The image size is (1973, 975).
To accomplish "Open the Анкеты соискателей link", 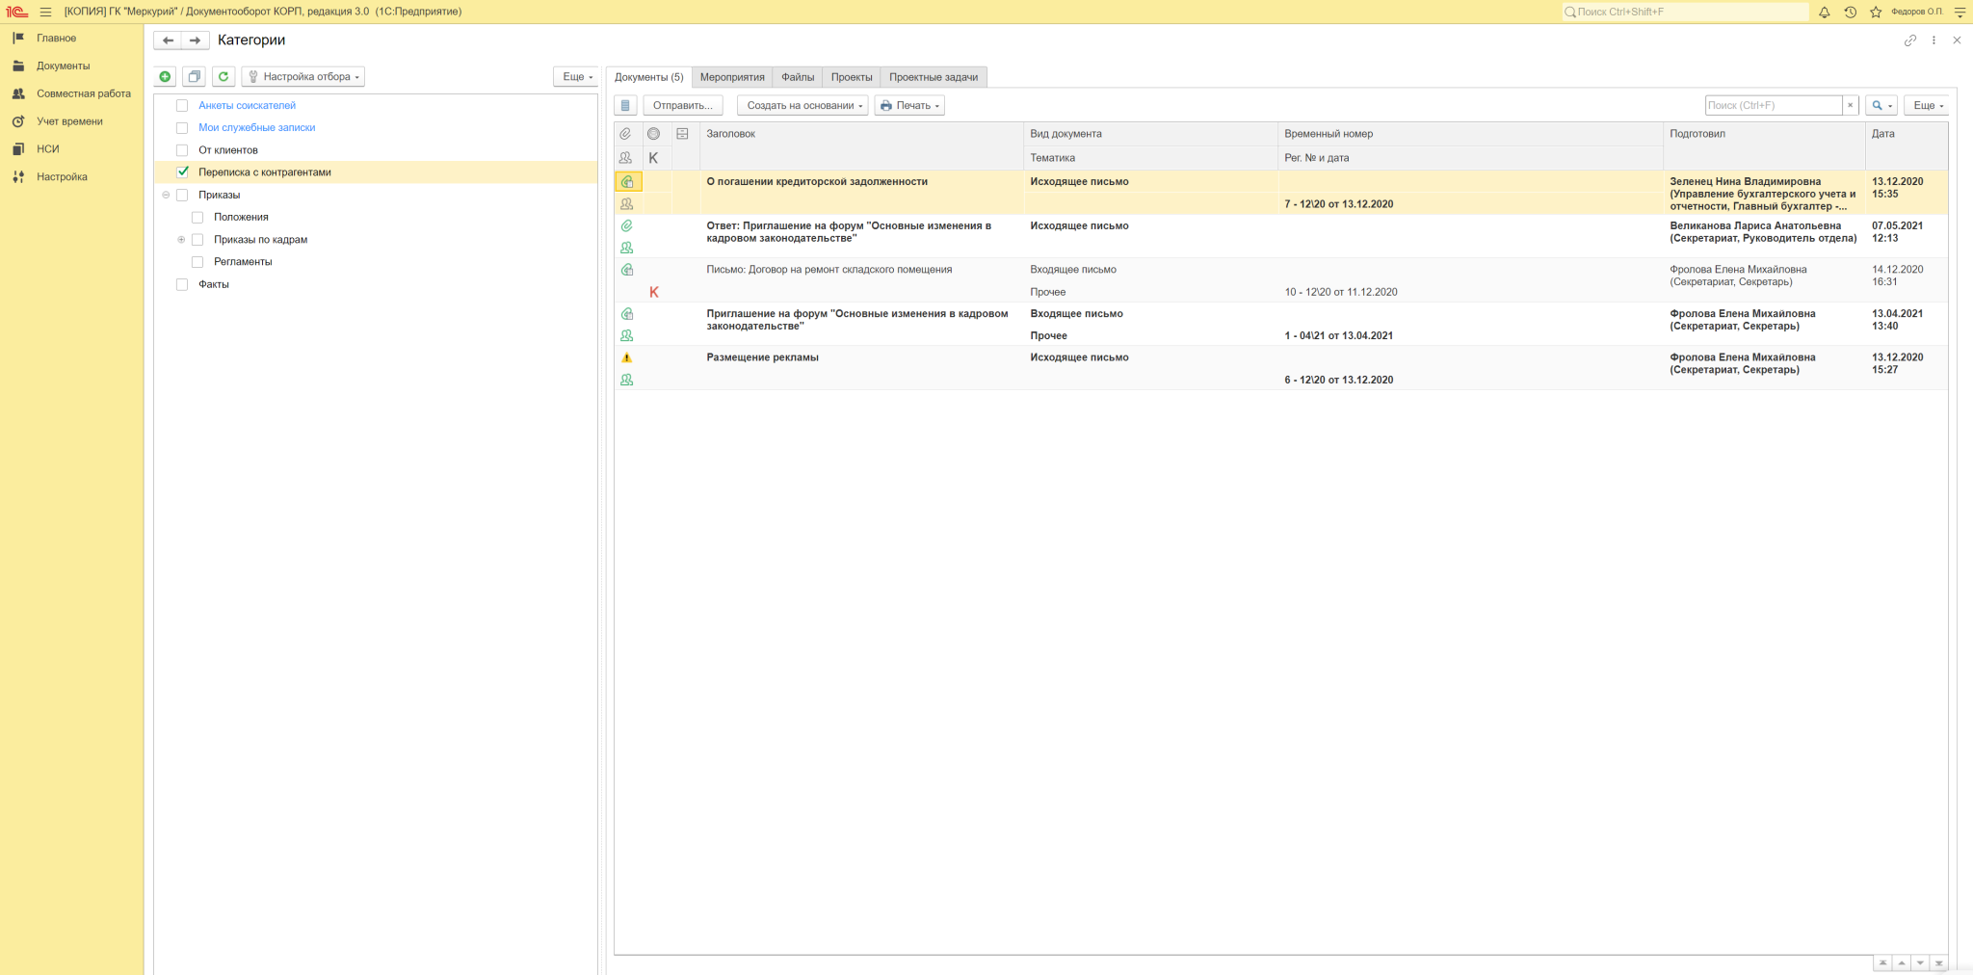I will click(x=247, y=106).
